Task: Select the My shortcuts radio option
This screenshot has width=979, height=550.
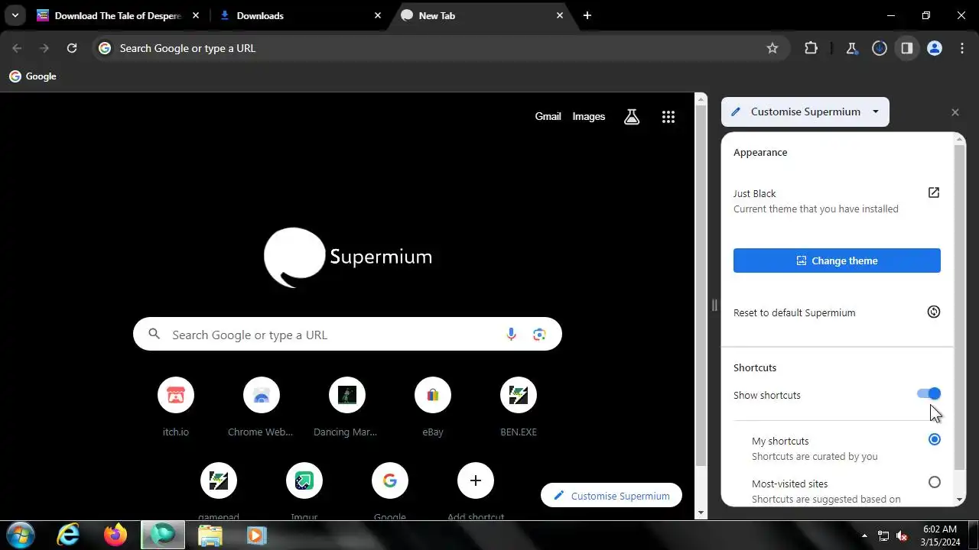Action: click(935, 439)
